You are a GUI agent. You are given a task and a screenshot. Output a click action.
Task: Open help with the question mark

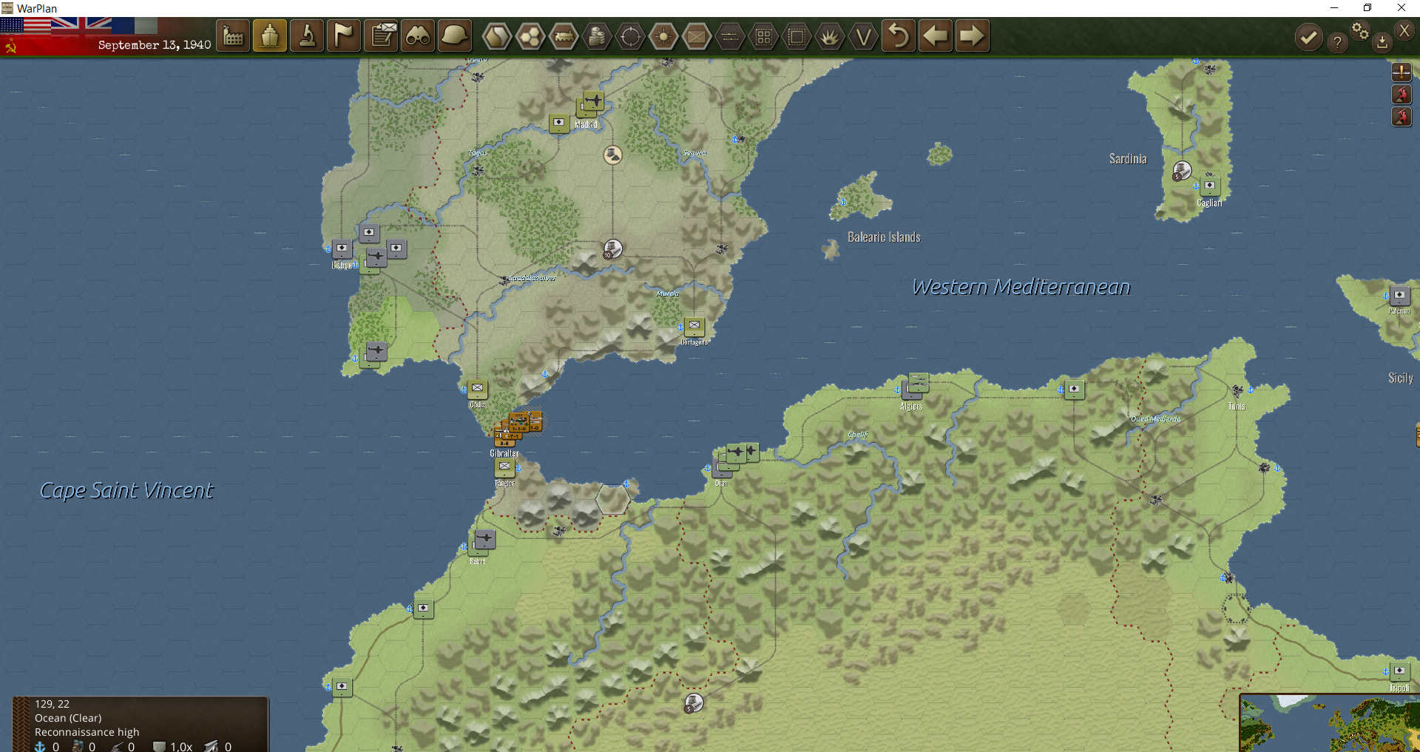coord(1337,42)
